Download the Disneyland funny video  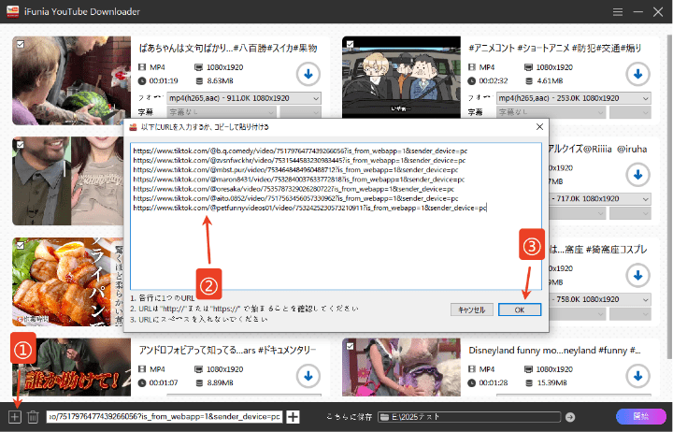coord(637,376)
